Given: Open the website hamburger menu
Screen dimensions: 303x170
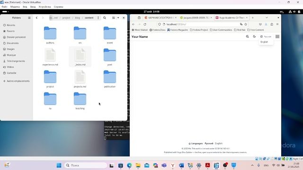Looking at the screenshot, I should tap(277, 36).
